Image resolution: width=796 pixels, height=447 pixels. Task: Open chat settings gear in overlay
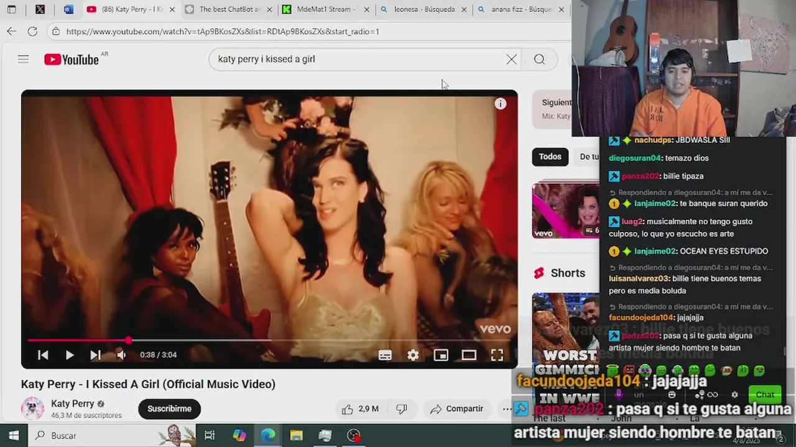point(734,394)
